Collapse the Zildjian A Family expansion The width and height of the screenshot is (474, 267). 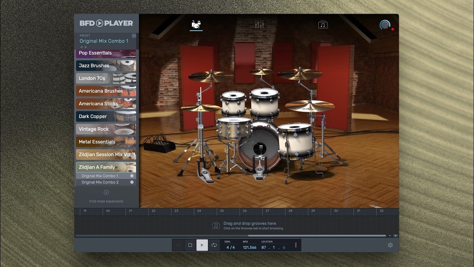point(106,167)
